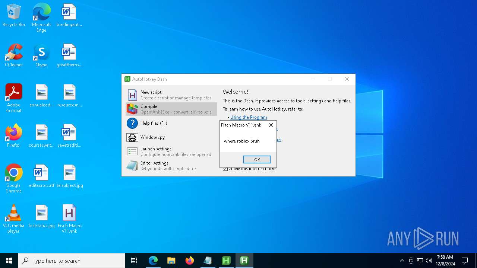Select Fisch Macro V11.ahk desktop file
Image resolution: width=477 pixels, height=268 pixels.
(69, 218)
